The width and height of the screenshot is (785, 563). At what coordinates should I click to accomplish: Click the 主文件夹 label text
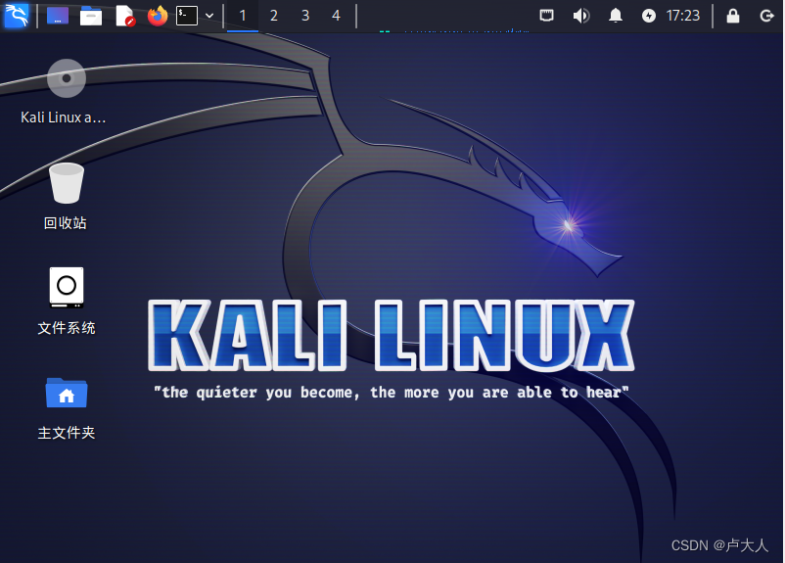[67, 433]
